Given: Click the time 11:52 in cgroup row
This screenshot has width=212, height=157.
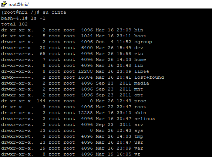Looking at the screenshot, I should coord(124,42).
